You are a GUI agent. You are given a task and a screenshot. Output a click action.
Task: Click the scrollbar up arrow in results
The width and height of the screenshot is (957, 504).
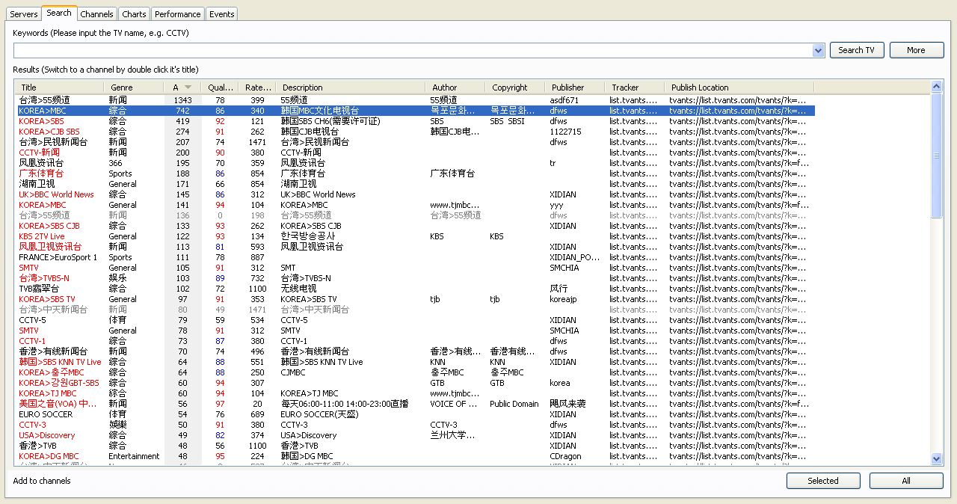tap(937, 87)
